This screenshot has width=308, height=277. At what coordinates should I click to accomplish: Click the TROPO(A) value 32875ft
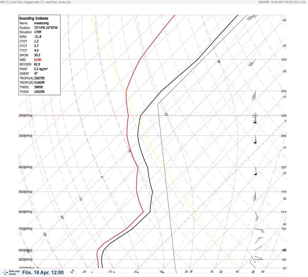point(39,78)
